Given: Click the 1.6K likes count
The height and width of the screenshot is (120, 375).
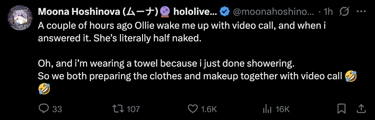Looking at the screenshot, I should pyautogui.click(x=209, y=109).
